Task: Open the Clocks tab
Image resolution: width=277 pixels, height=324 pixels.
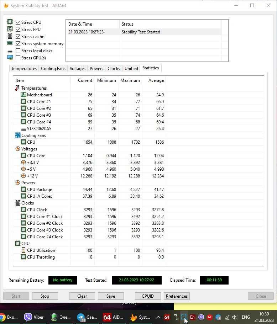Action: click(114, 68)
